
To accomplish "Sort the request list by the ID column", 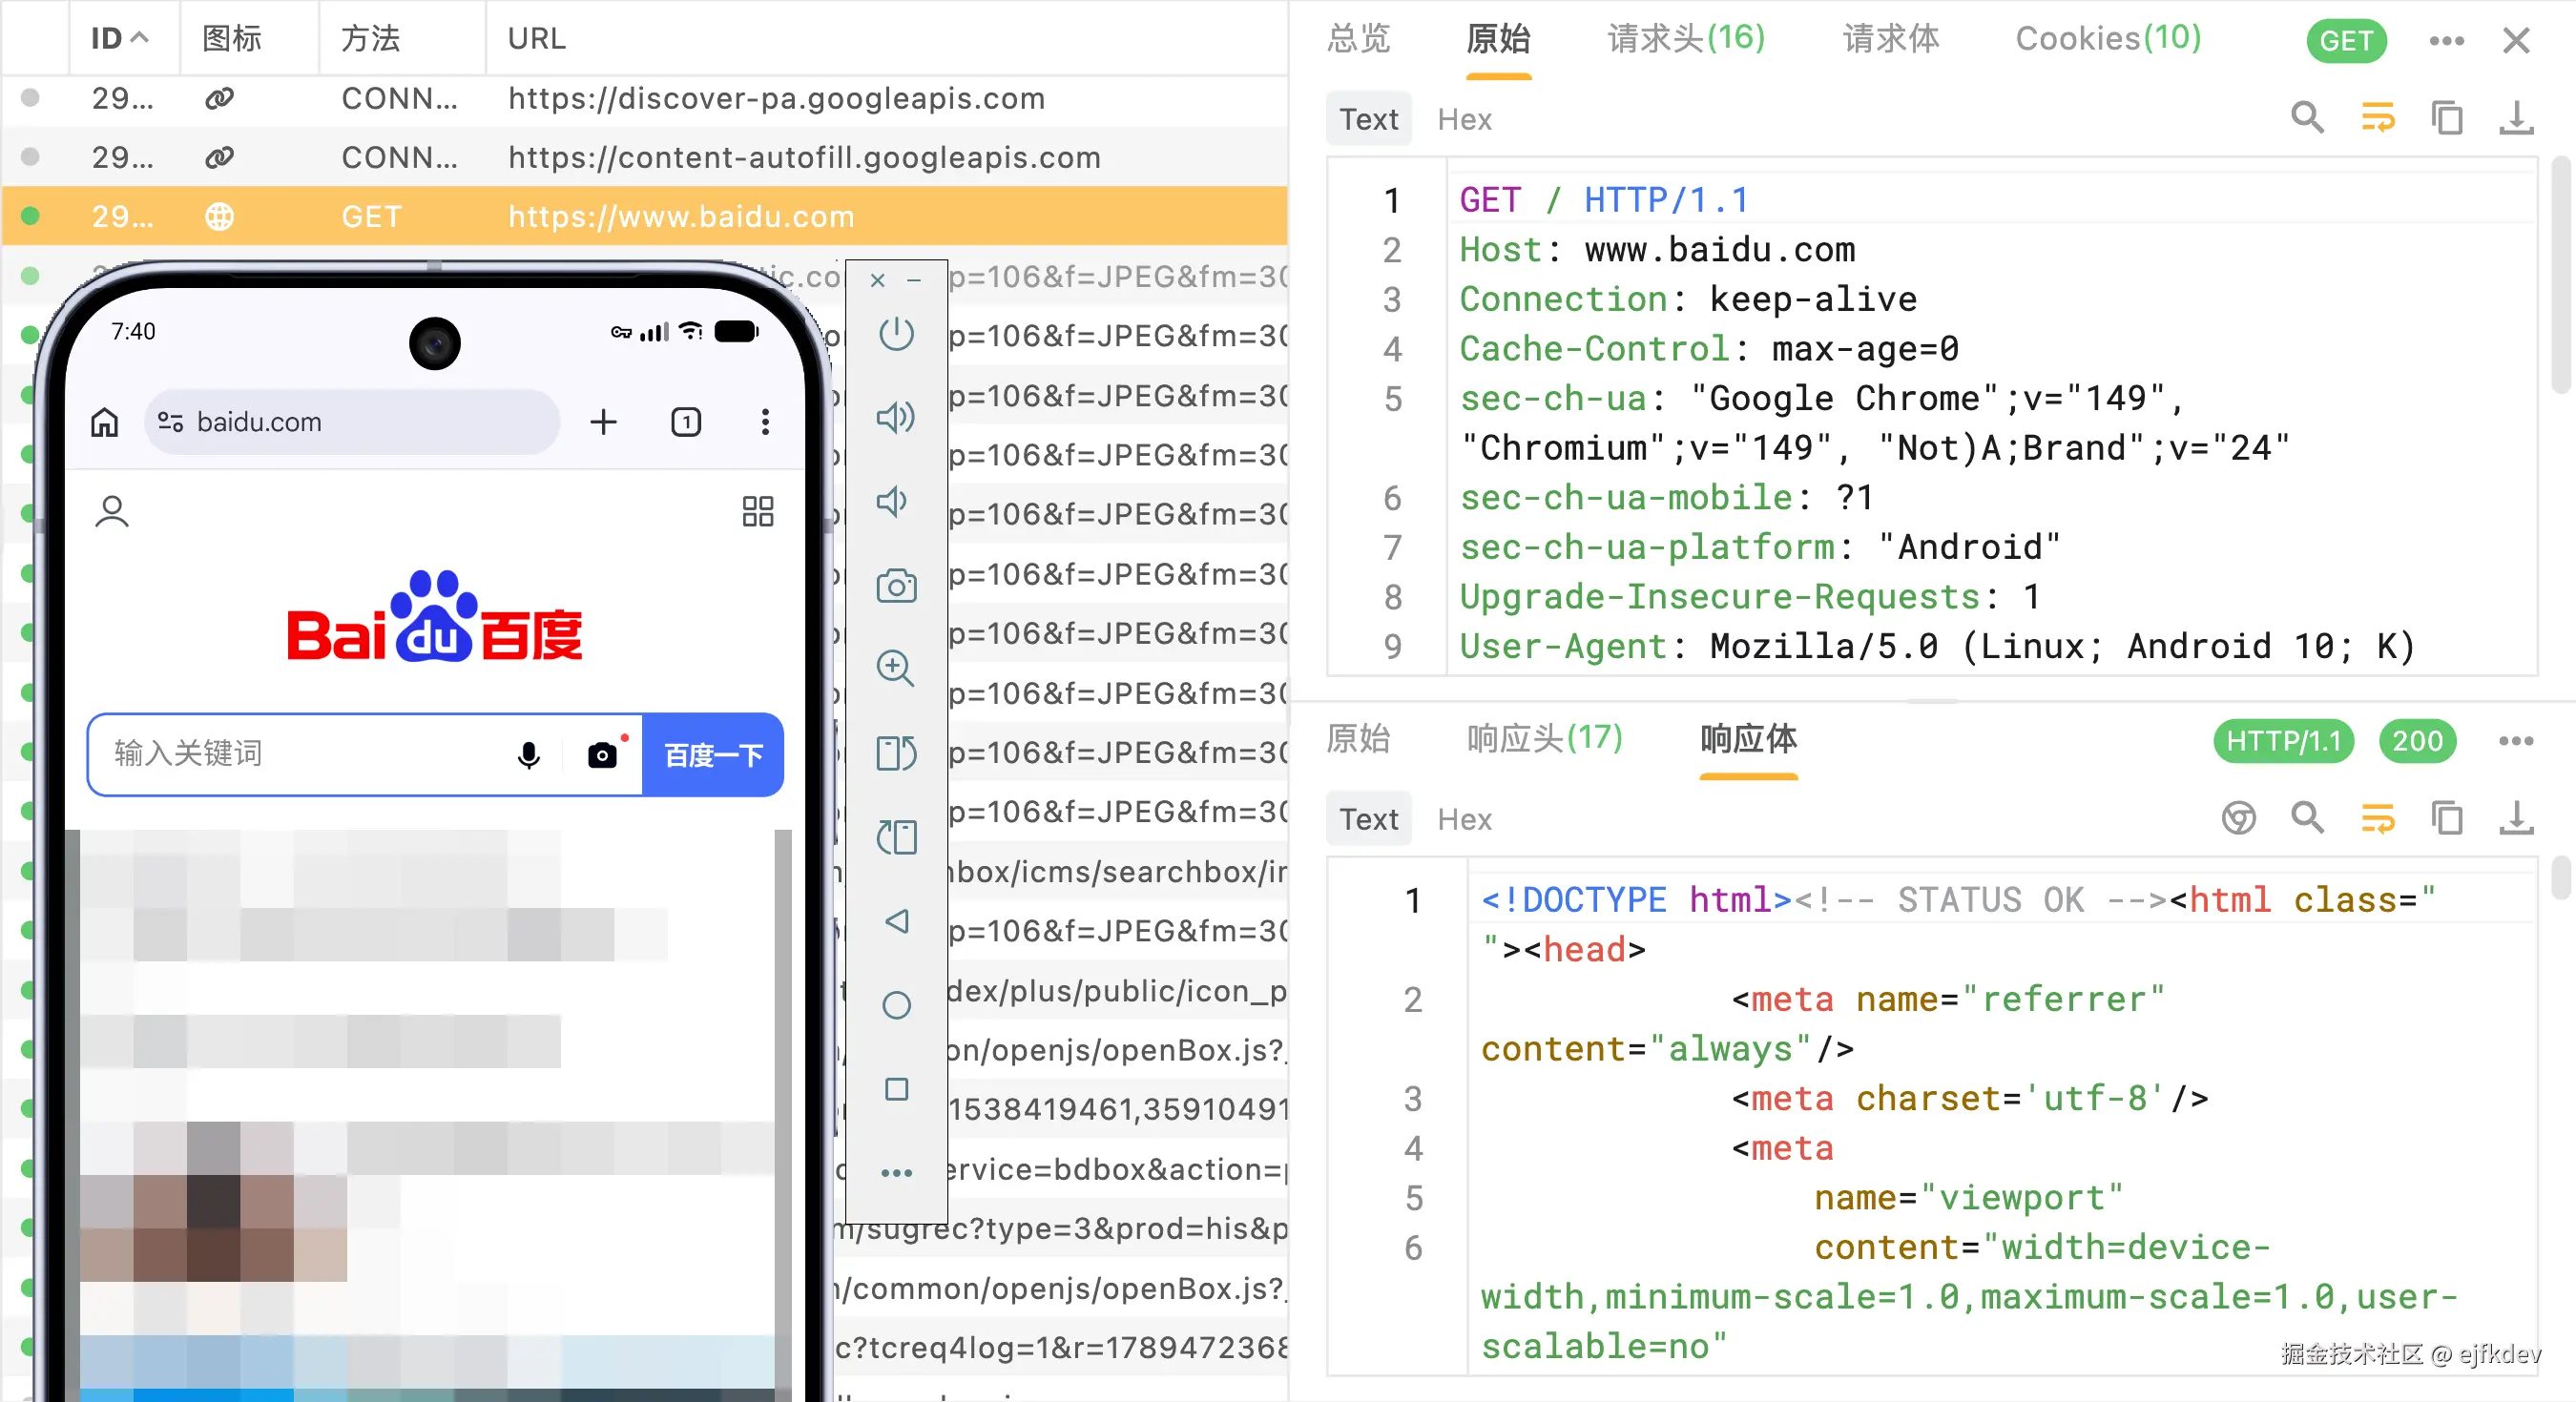I will [x=120, y=38].
